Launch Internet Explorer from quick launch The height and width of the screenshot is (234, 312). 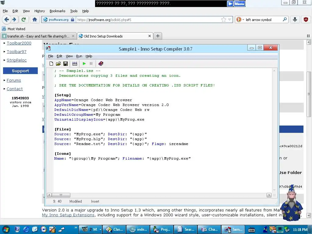tap(26, 229)
